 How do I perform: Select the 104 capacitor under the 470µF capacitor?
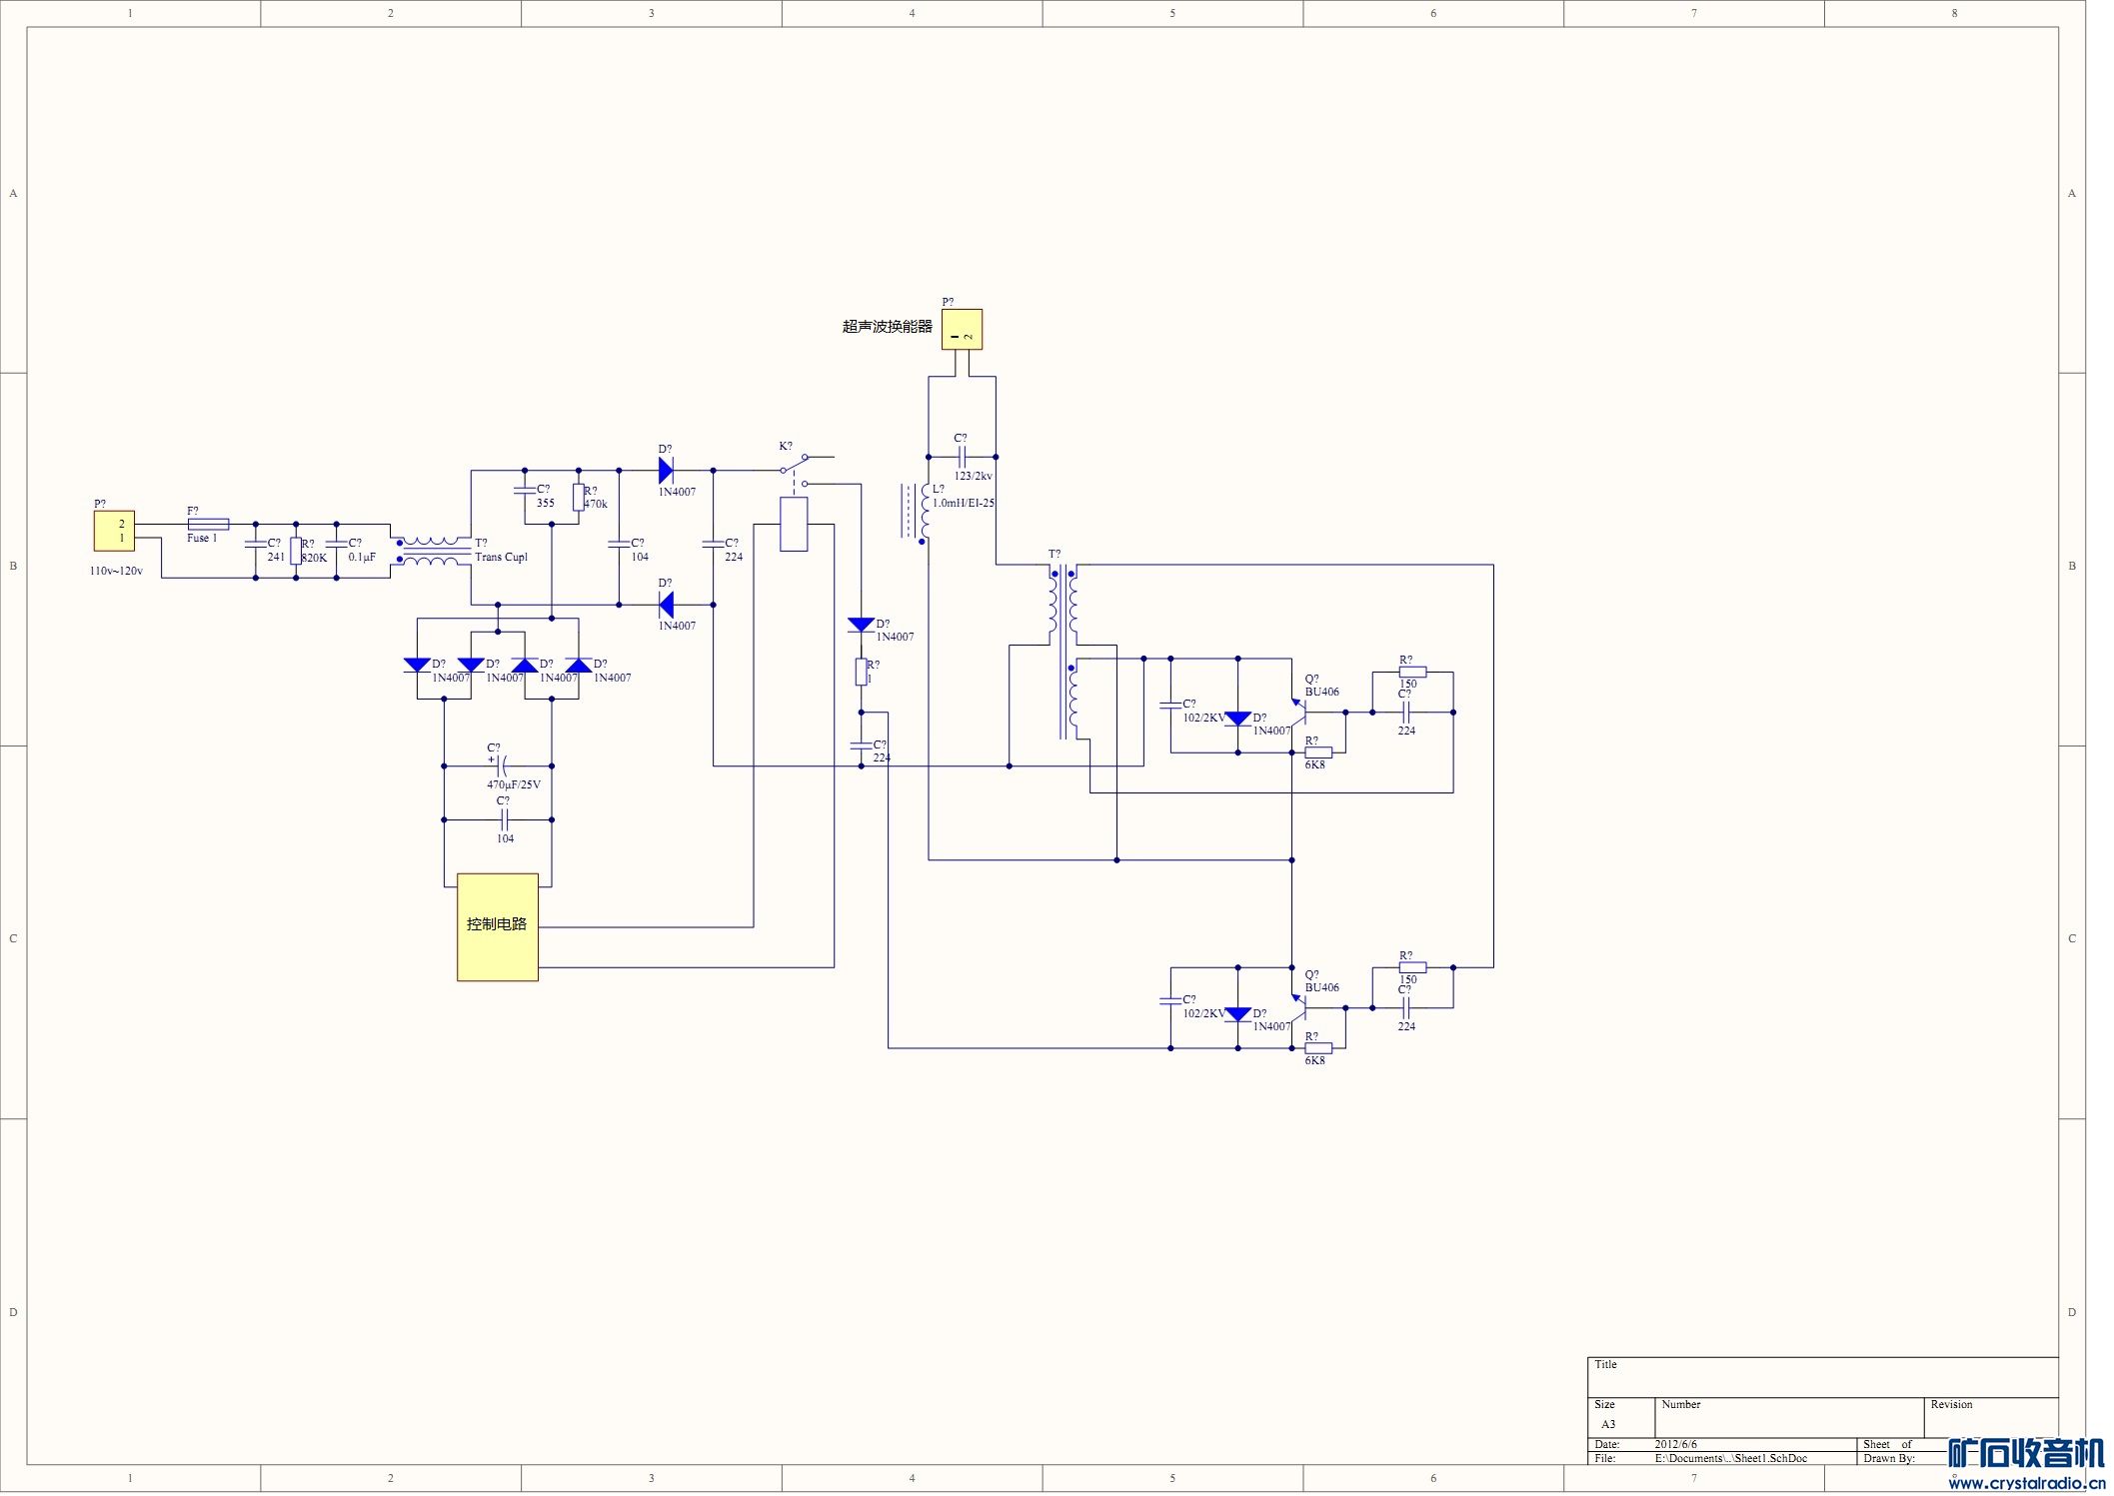505,820
